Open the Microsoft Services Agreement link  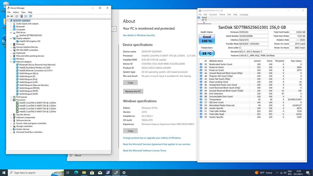157,144
